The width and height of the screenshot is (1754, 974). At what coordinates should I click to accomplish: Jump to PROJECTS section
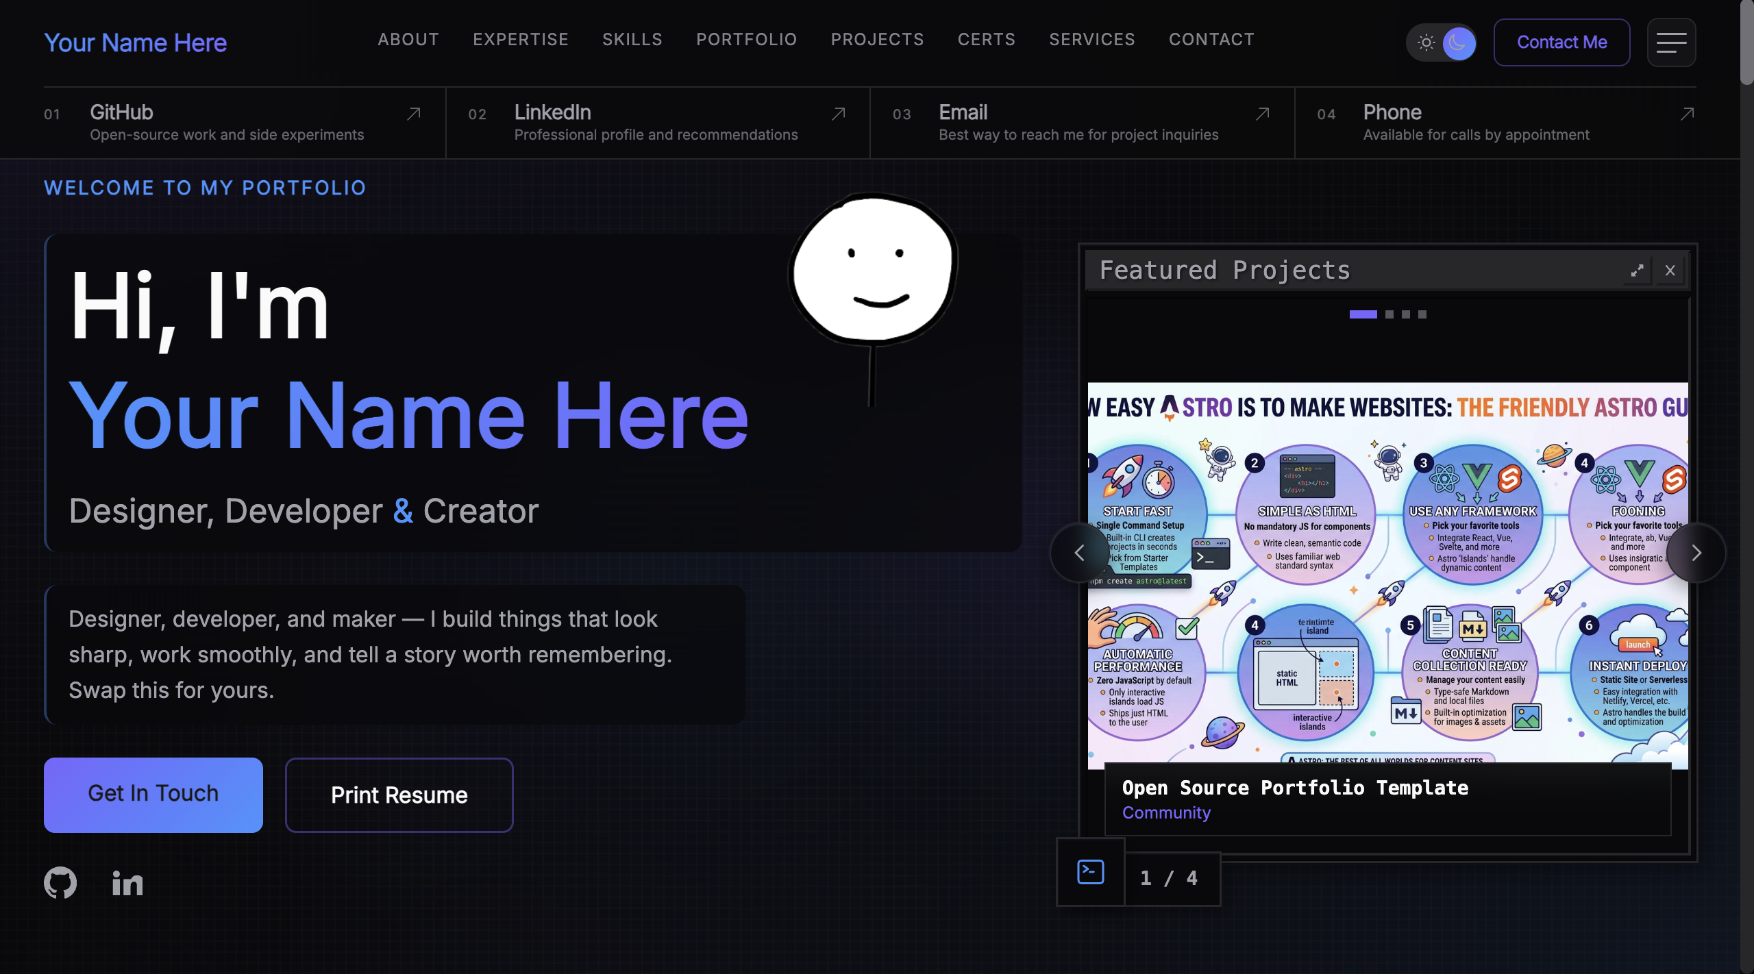click(878, 40)
